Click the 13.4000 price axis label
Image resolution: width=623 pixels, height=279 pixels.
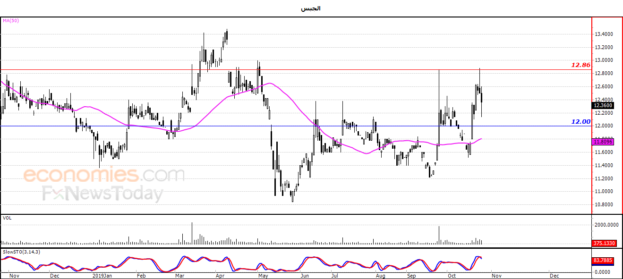604,34
